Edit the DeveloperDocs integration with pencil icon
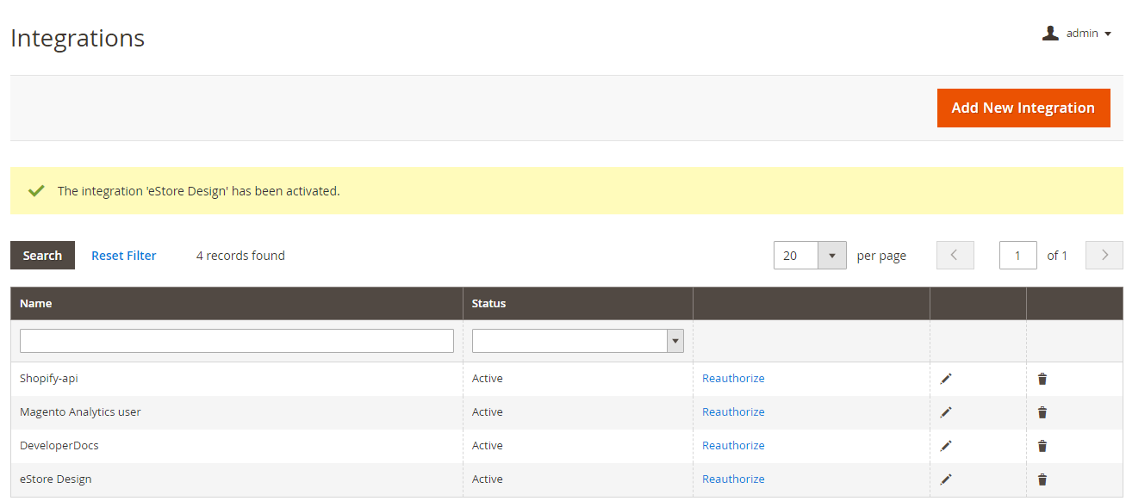Image resolution: width=1126 pixels, height=501 pixels. [x=946, y=446]
